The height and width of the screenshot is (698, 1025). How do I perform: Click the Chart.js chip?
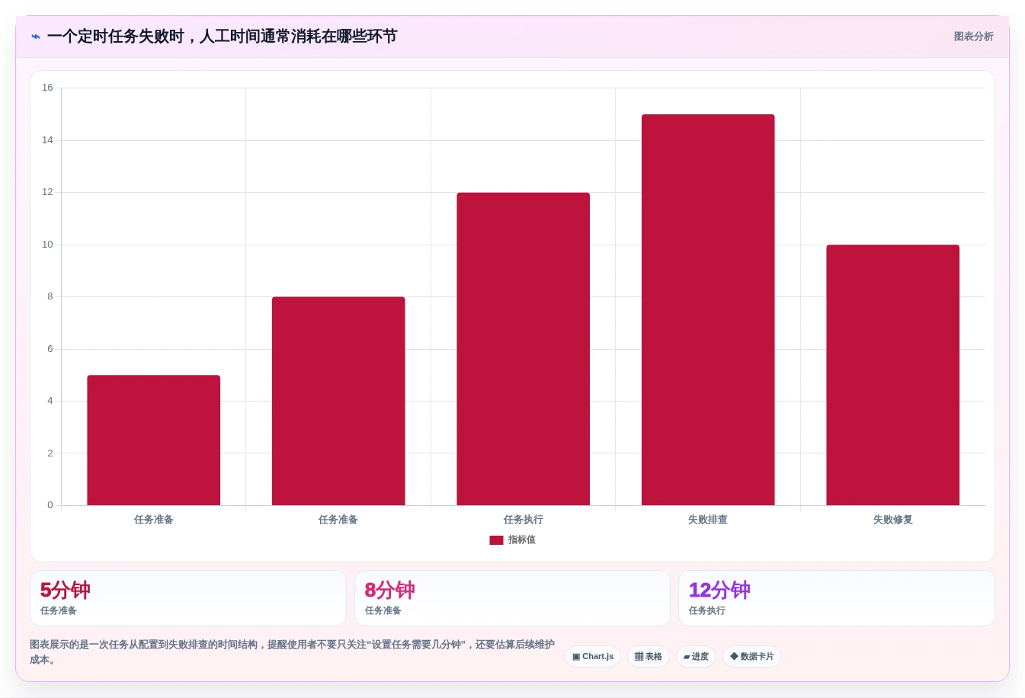click(593, 657)
